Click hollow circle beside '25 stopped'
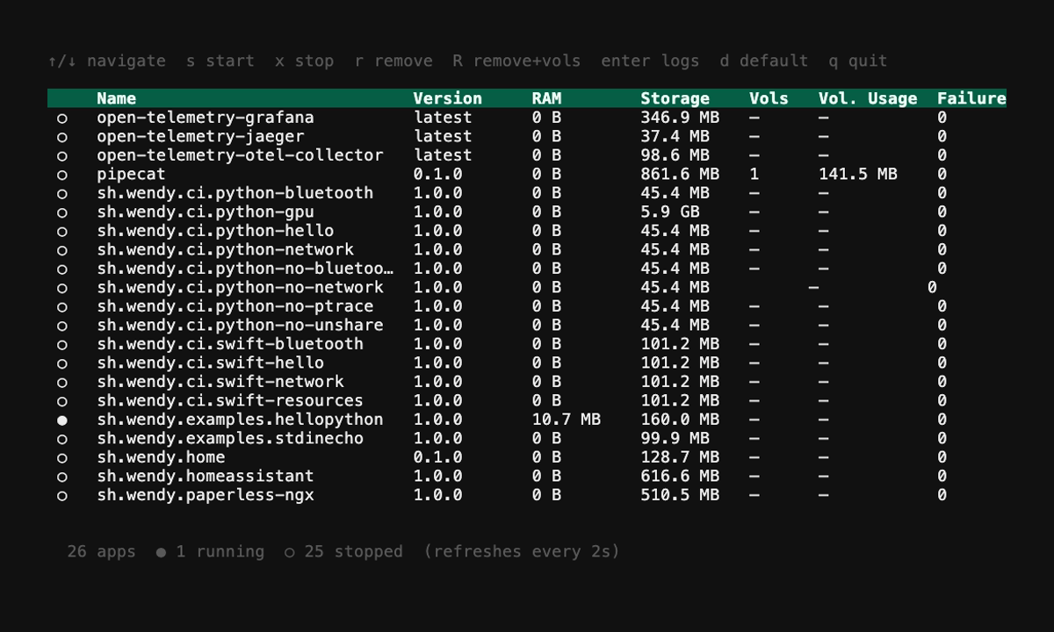This screenshot has width=1054, height=632. 290,553
